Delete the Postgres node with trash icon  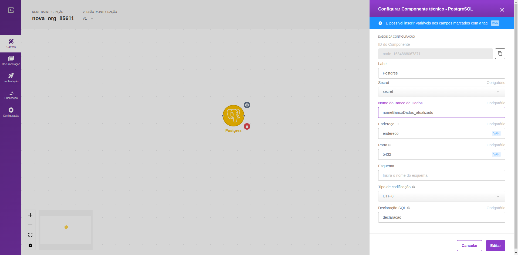click(x=247, y=126)
